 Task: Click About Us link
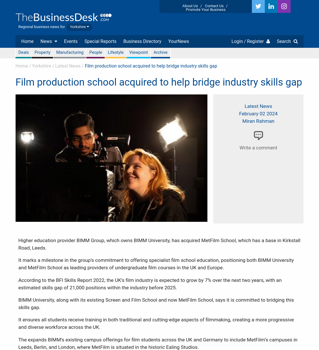click(x=190, y=6)
